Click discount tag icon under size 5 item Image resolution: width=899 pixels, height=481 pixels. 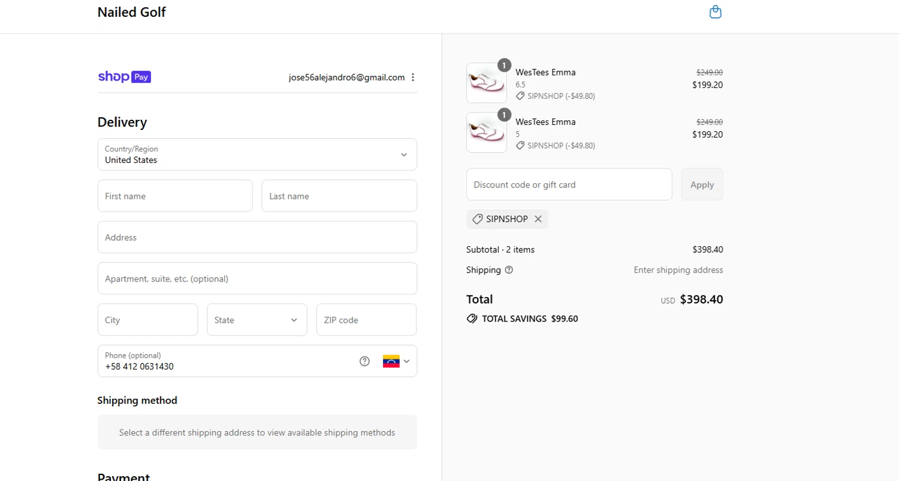click(x=520, y=146)
